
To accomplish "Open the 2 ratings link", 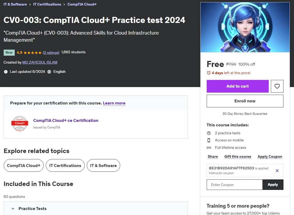I will click(51, 52).
